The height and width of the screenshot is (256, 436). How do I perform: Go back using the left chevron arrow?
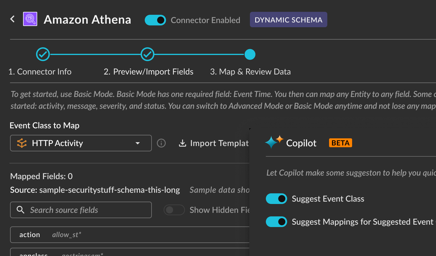coord(12,19)
